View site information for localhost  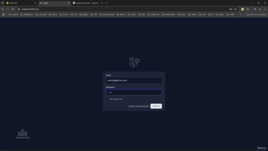click(x=19, y=9)
